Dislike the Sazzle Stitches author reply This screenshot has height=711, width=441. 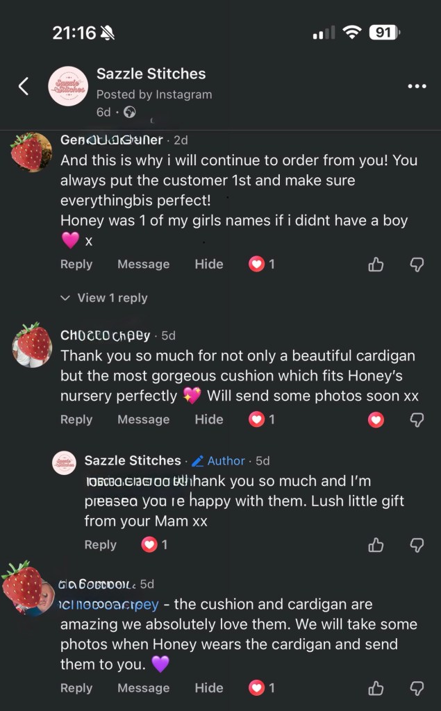[x=417, y=544]
